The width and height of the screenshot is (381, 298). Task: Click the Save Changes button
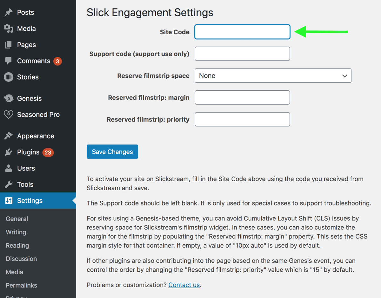coord(112,152)
